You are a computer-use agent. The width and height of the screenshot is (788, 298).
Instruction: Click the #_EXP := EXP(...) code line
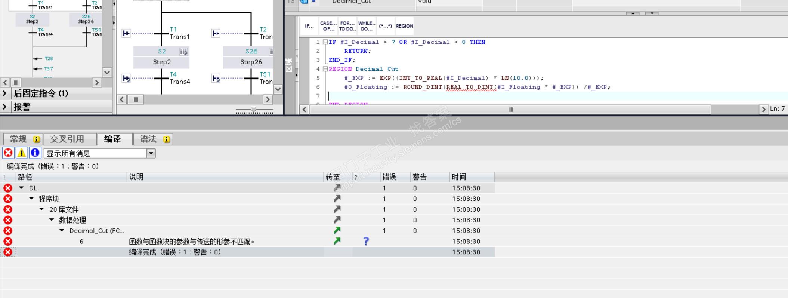tap(444, 78)
